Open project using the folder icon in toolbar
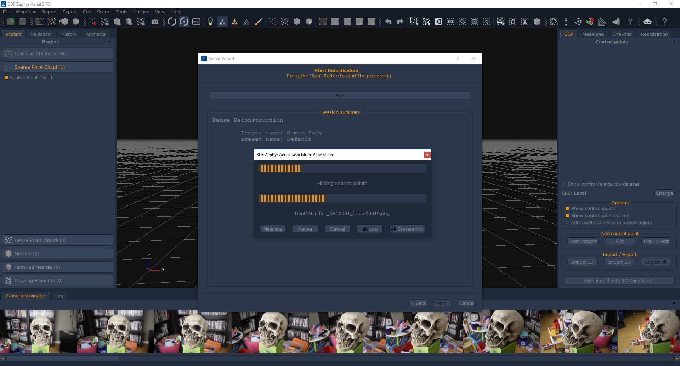The image size is (680, 366). (x=11, y=22)
